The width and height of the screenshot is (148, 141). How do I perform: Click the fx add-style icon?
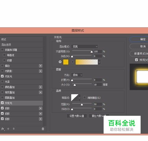(3, 129)
